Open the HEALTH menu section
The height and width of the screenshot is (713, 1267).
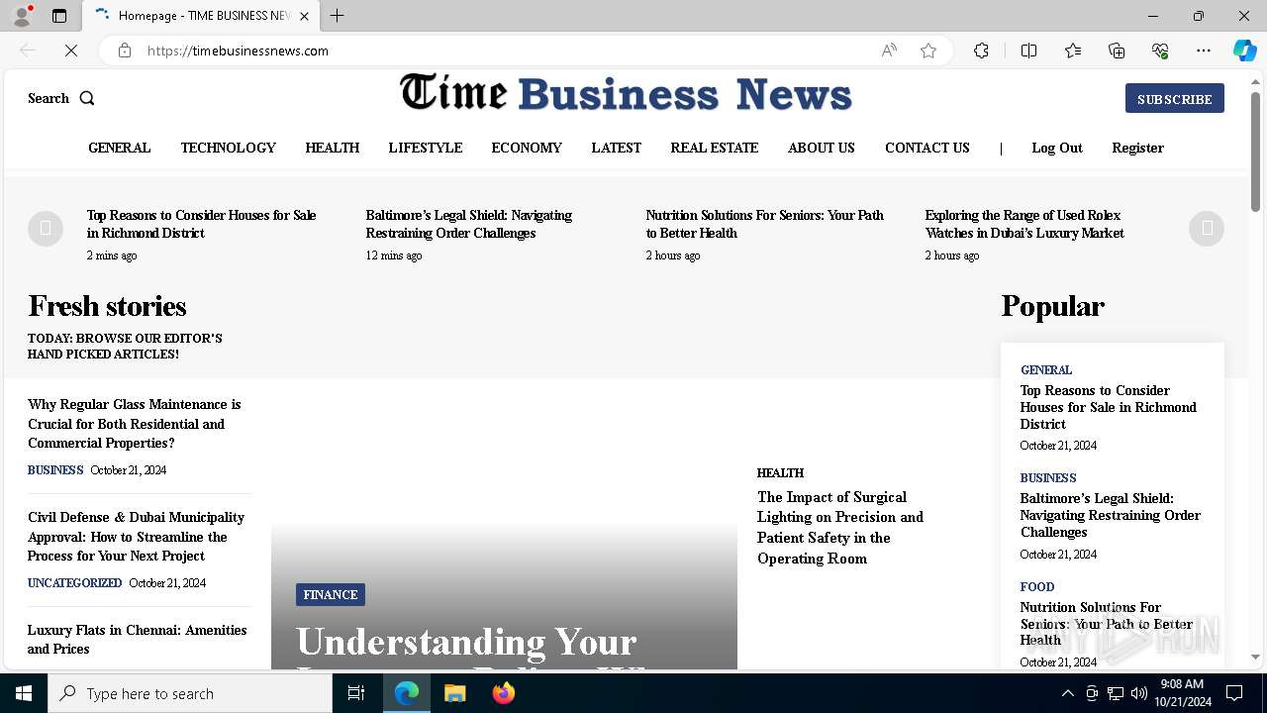pyautogui.click(x=333, y=148)
